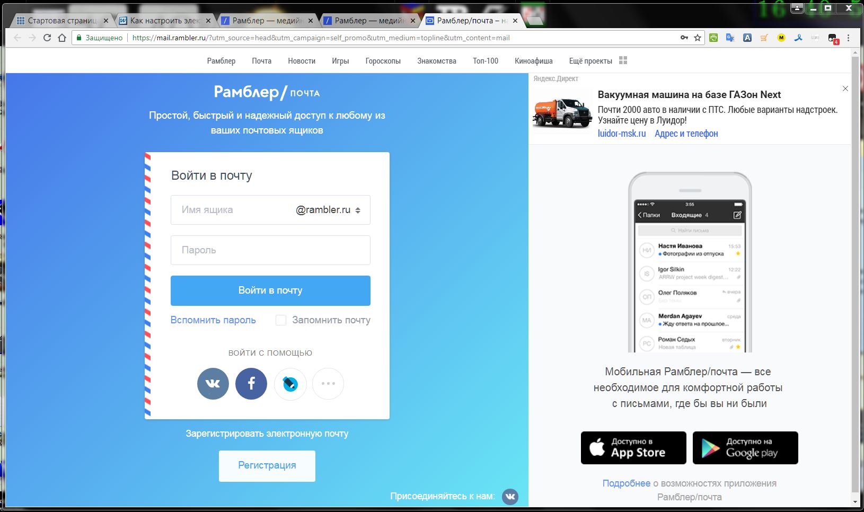
Task: Close the 'Рамблер/почта' active tab
Action: [x=515, y=21]
